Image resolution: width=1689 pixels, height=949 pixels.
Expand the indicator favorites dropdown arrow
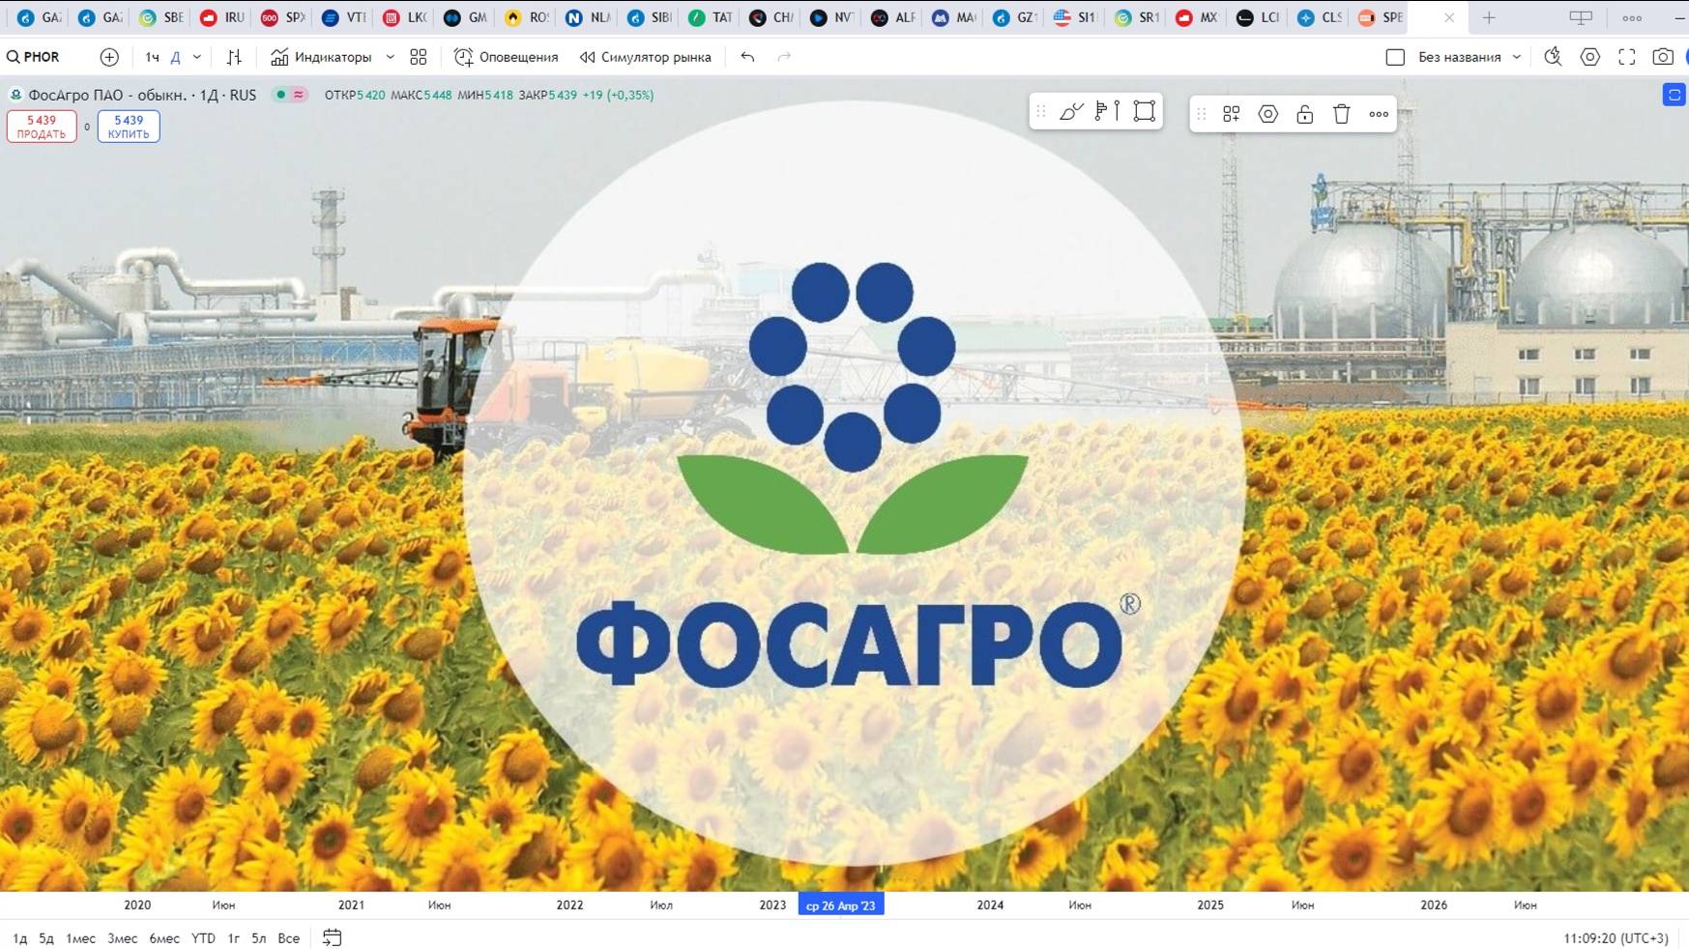(391, 57)
